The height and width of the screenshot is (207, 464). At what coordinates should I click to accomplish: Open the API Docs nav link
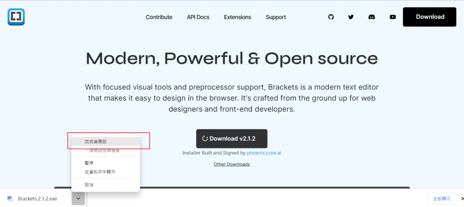click(198, 17)
